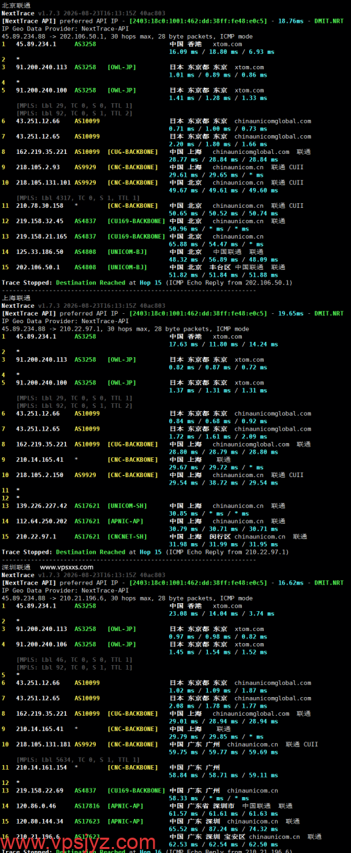
Task: Click the '45.89.234.88 -> 210.21.196.6' trace header line
Action: 127,598
